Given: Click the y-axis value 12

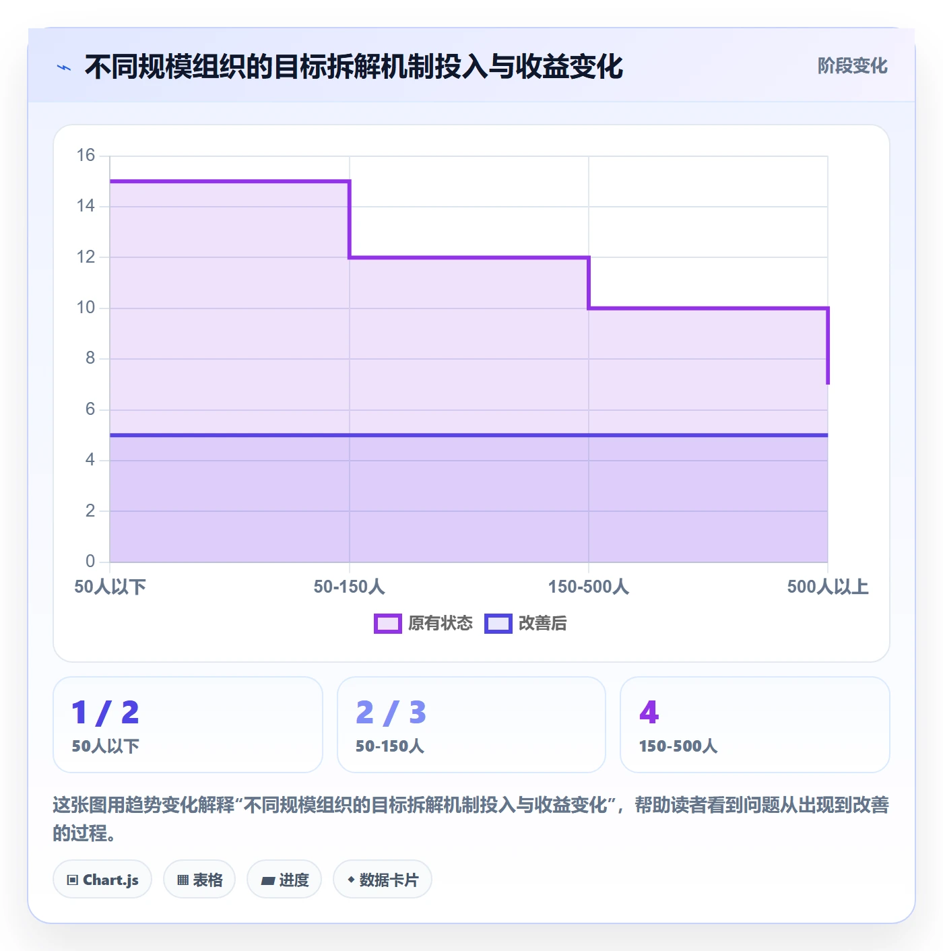Looking at the screenshot, I should click(x=86, y=257).
